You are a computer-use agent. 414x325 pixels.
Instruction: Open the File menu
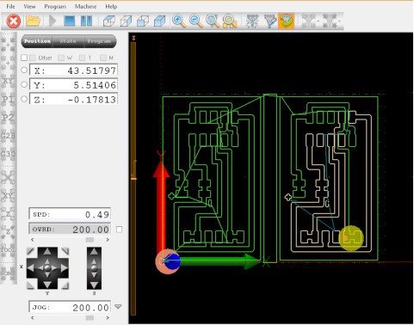10,6
